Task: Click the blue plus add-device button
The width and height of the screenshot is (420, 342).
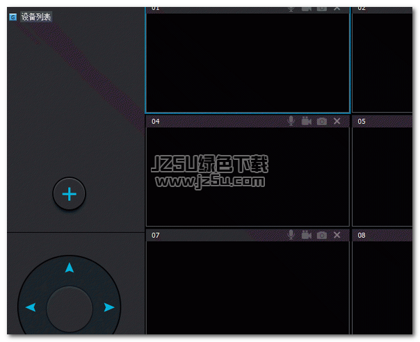Action: [70, 194]
